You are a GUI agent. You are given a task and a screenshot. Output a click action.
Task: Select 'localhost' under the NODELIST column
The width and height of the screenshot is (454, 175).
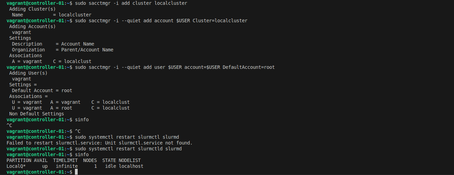tap(131, 166)
